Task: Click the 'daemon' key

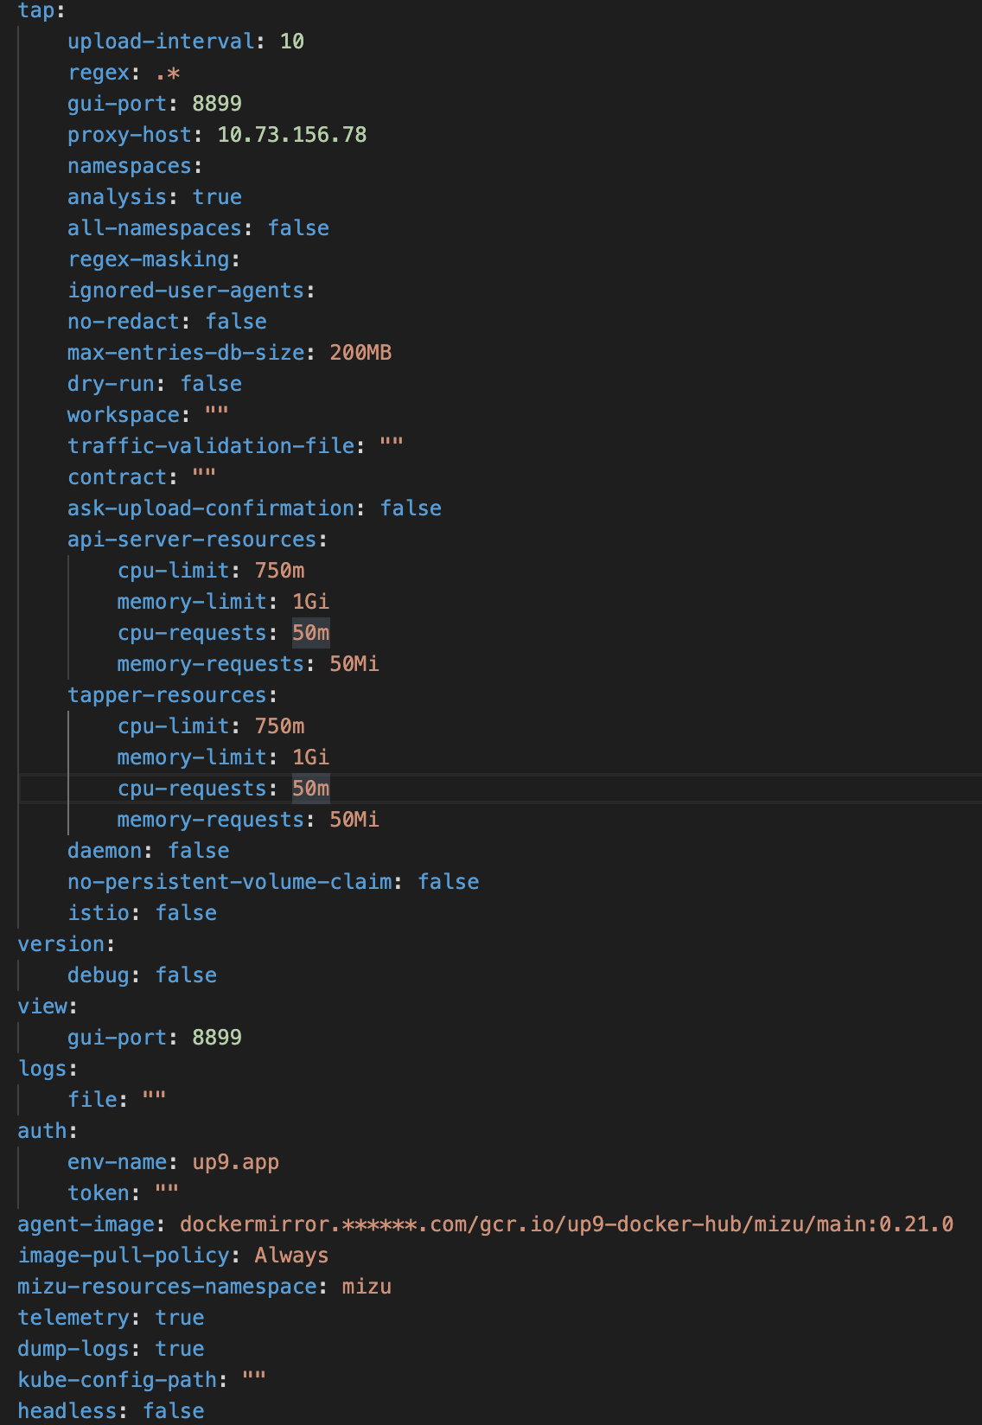Action: click(105, 851)
